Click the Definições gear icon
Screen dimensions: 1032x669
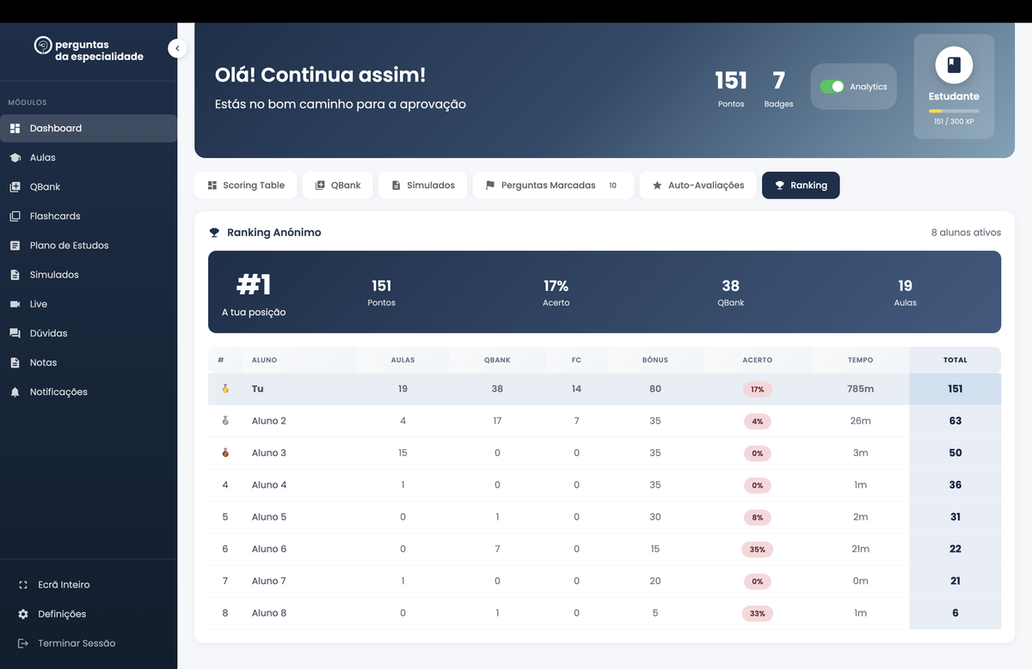[23, 614]
